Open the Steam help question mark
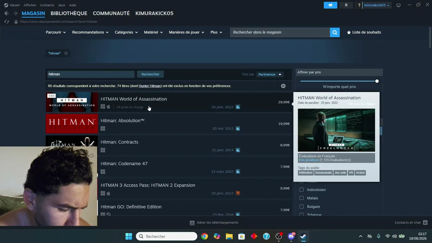This screenshot has width=432, height=243. click(359, 5)
